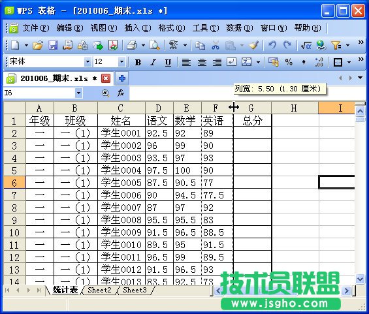
Task: Apply cell borders icon
Action: pyautogui.click(x=338, y=63)
